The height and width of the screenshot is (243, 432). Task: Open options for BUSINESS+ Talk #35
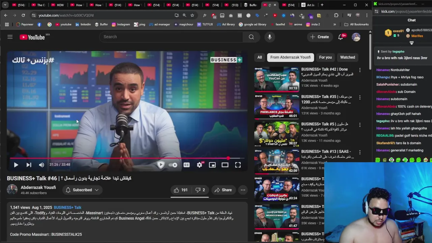point(360,98)
